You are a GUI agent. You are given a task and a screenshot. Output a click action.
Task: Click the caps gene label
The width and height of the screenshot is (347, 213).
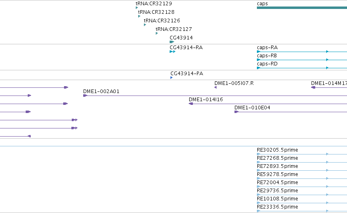262,4
